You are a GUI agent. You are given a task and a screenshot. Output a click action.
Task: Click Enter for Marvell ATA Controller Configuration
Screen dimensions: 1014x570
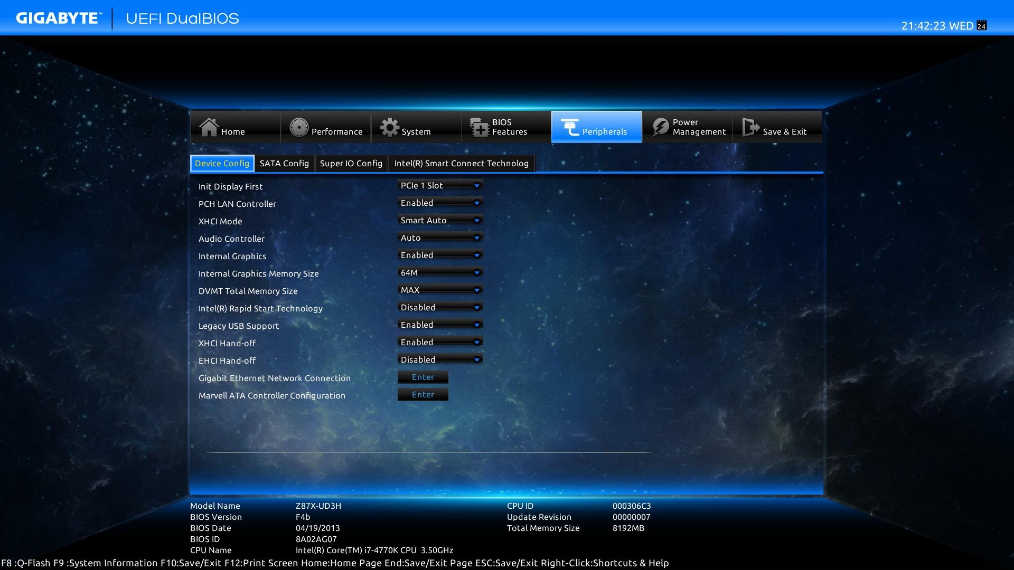tap(423, 395)
